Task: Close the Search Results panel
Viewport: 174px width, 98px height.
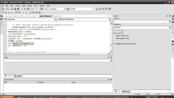Action: tap(111, 79)
